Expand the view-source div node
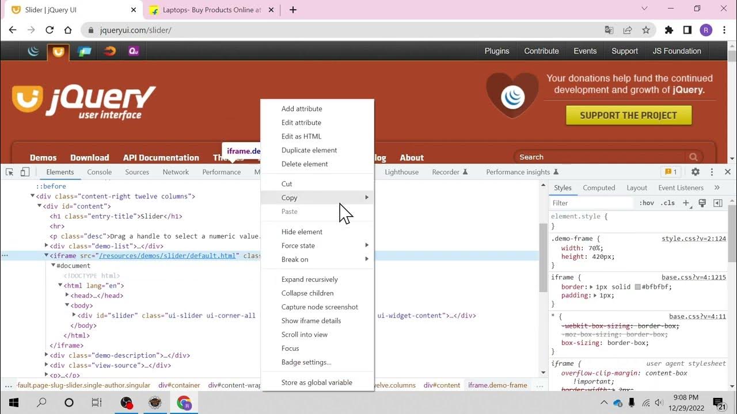737x414 pixels. pyautogui.click(x=47, y=365)
